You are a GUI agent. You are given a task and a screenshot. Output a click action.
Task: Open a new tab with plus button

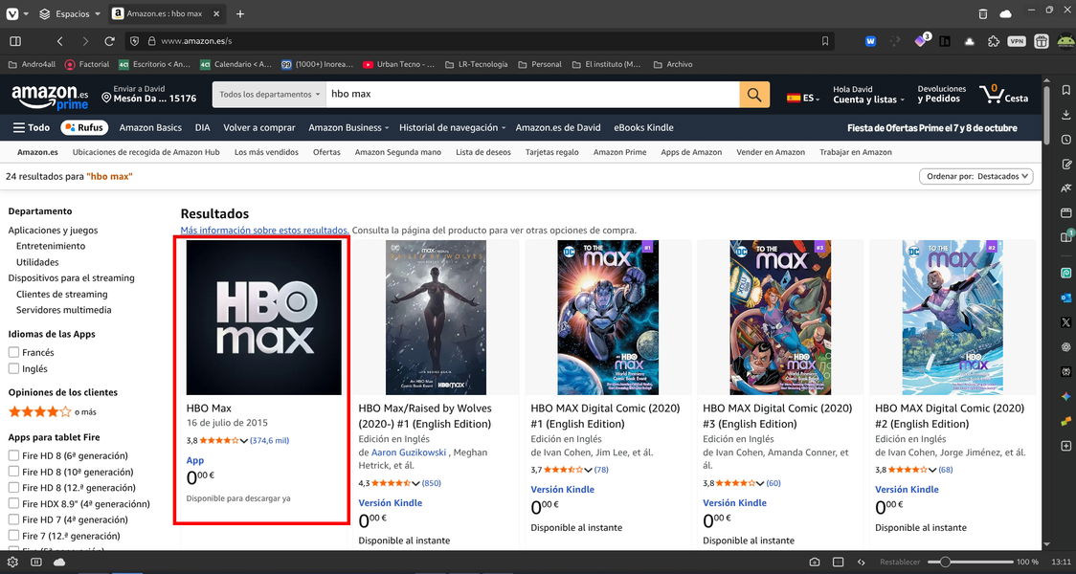pyautogui.click(x=240, y=13)
